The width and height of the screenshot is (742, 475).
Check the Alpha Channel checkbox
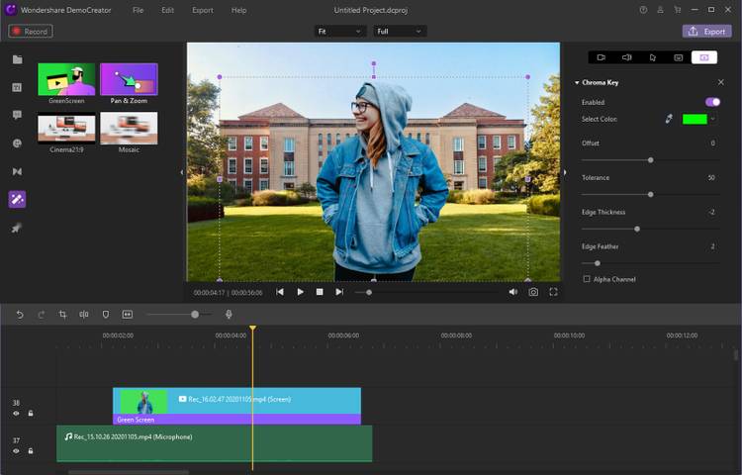tap(587, 279)
